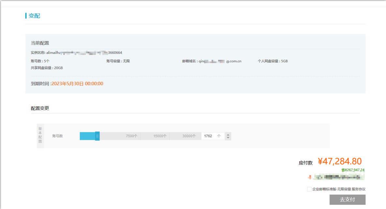Jump the slider to 15000个
This screenshot has height=209, width=386.
tap(160, 136)
